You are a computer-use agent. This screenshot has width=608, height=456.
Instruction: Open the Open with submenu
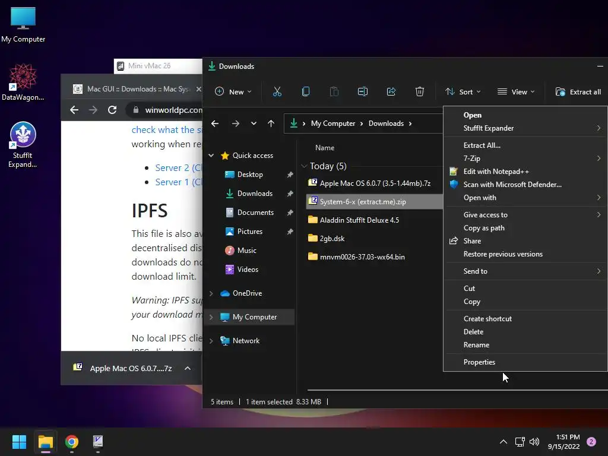pos(525,198)
